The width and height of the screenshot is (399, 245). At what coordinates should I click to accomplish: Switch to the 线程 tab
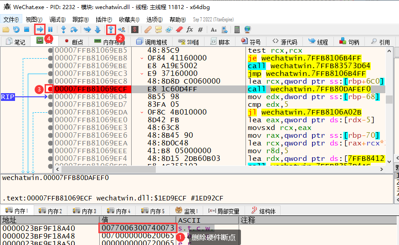click(x=318, y=42)
